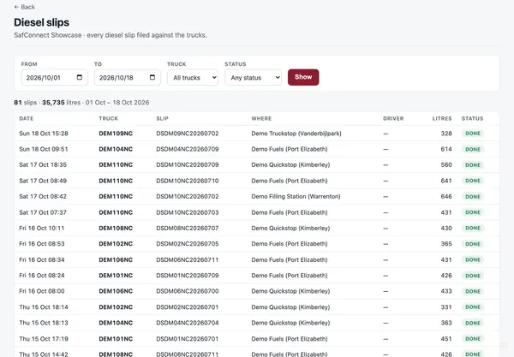Click the 81 slips summary line
Screen dimensions: 514x357
pos(81,103)
